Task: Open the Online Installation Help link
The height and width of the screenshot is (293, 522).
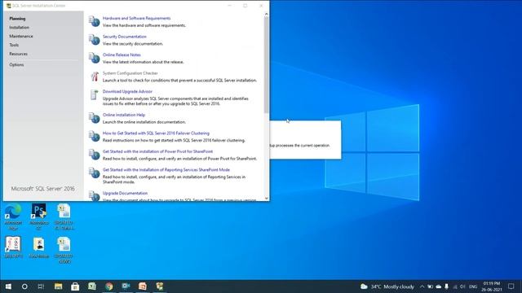Action: tap(124, 115)
